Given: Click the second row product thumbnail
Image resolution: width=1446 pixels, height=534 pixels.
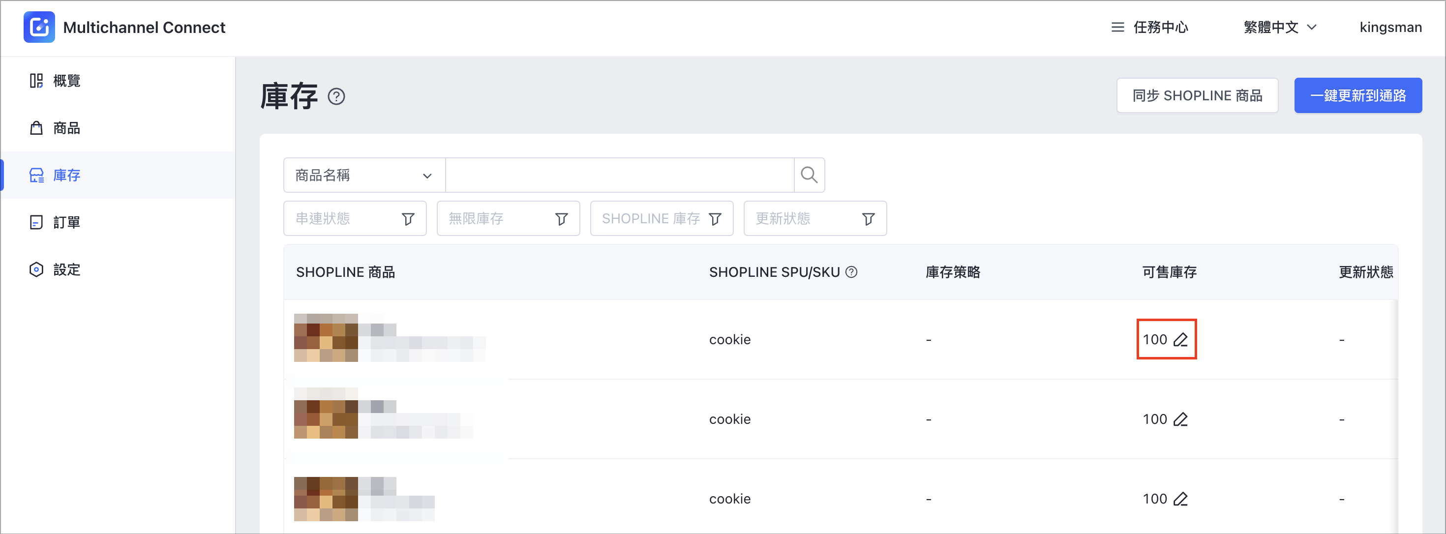Looking at the screenshot, I should coord(326,414).
